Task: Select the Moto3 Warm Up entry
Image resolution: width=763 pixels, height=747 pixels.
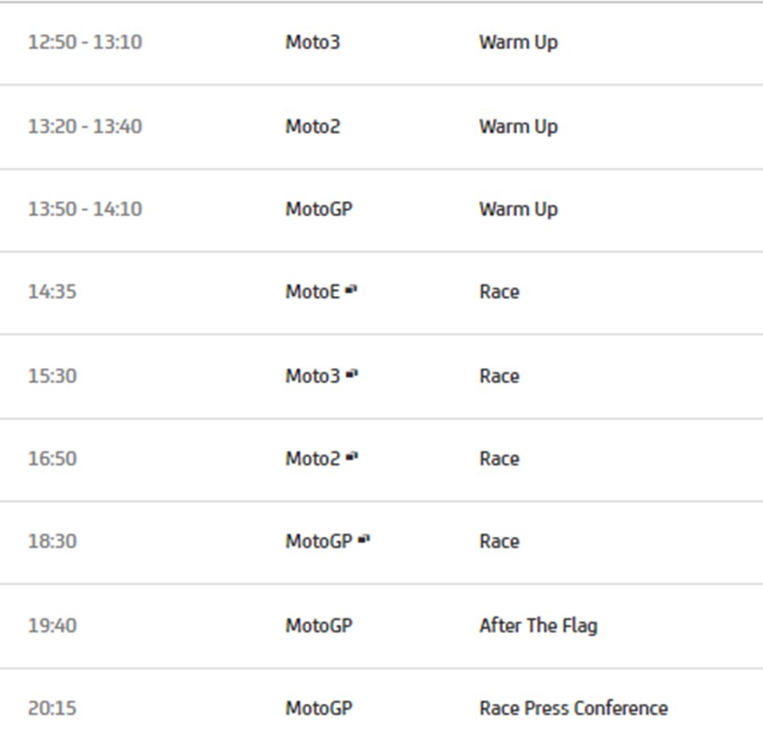Action: pos(518,42)
